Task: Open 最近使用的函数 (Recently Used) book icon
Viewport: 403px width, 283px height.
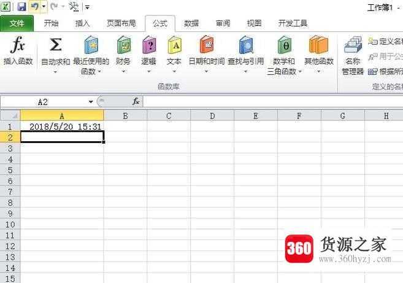Action: pos(91,45)
